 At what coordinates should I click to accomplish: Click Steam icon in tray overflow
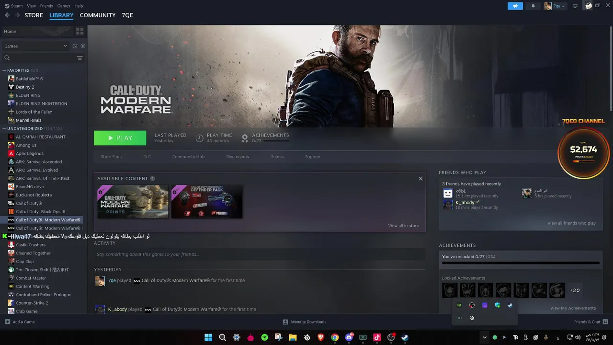point(510,305)
